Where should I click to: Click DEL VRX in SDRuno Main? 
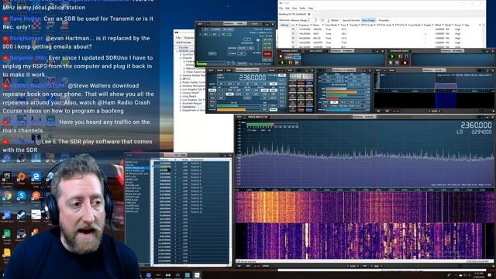pyautogui.click(x=267, y=44)
